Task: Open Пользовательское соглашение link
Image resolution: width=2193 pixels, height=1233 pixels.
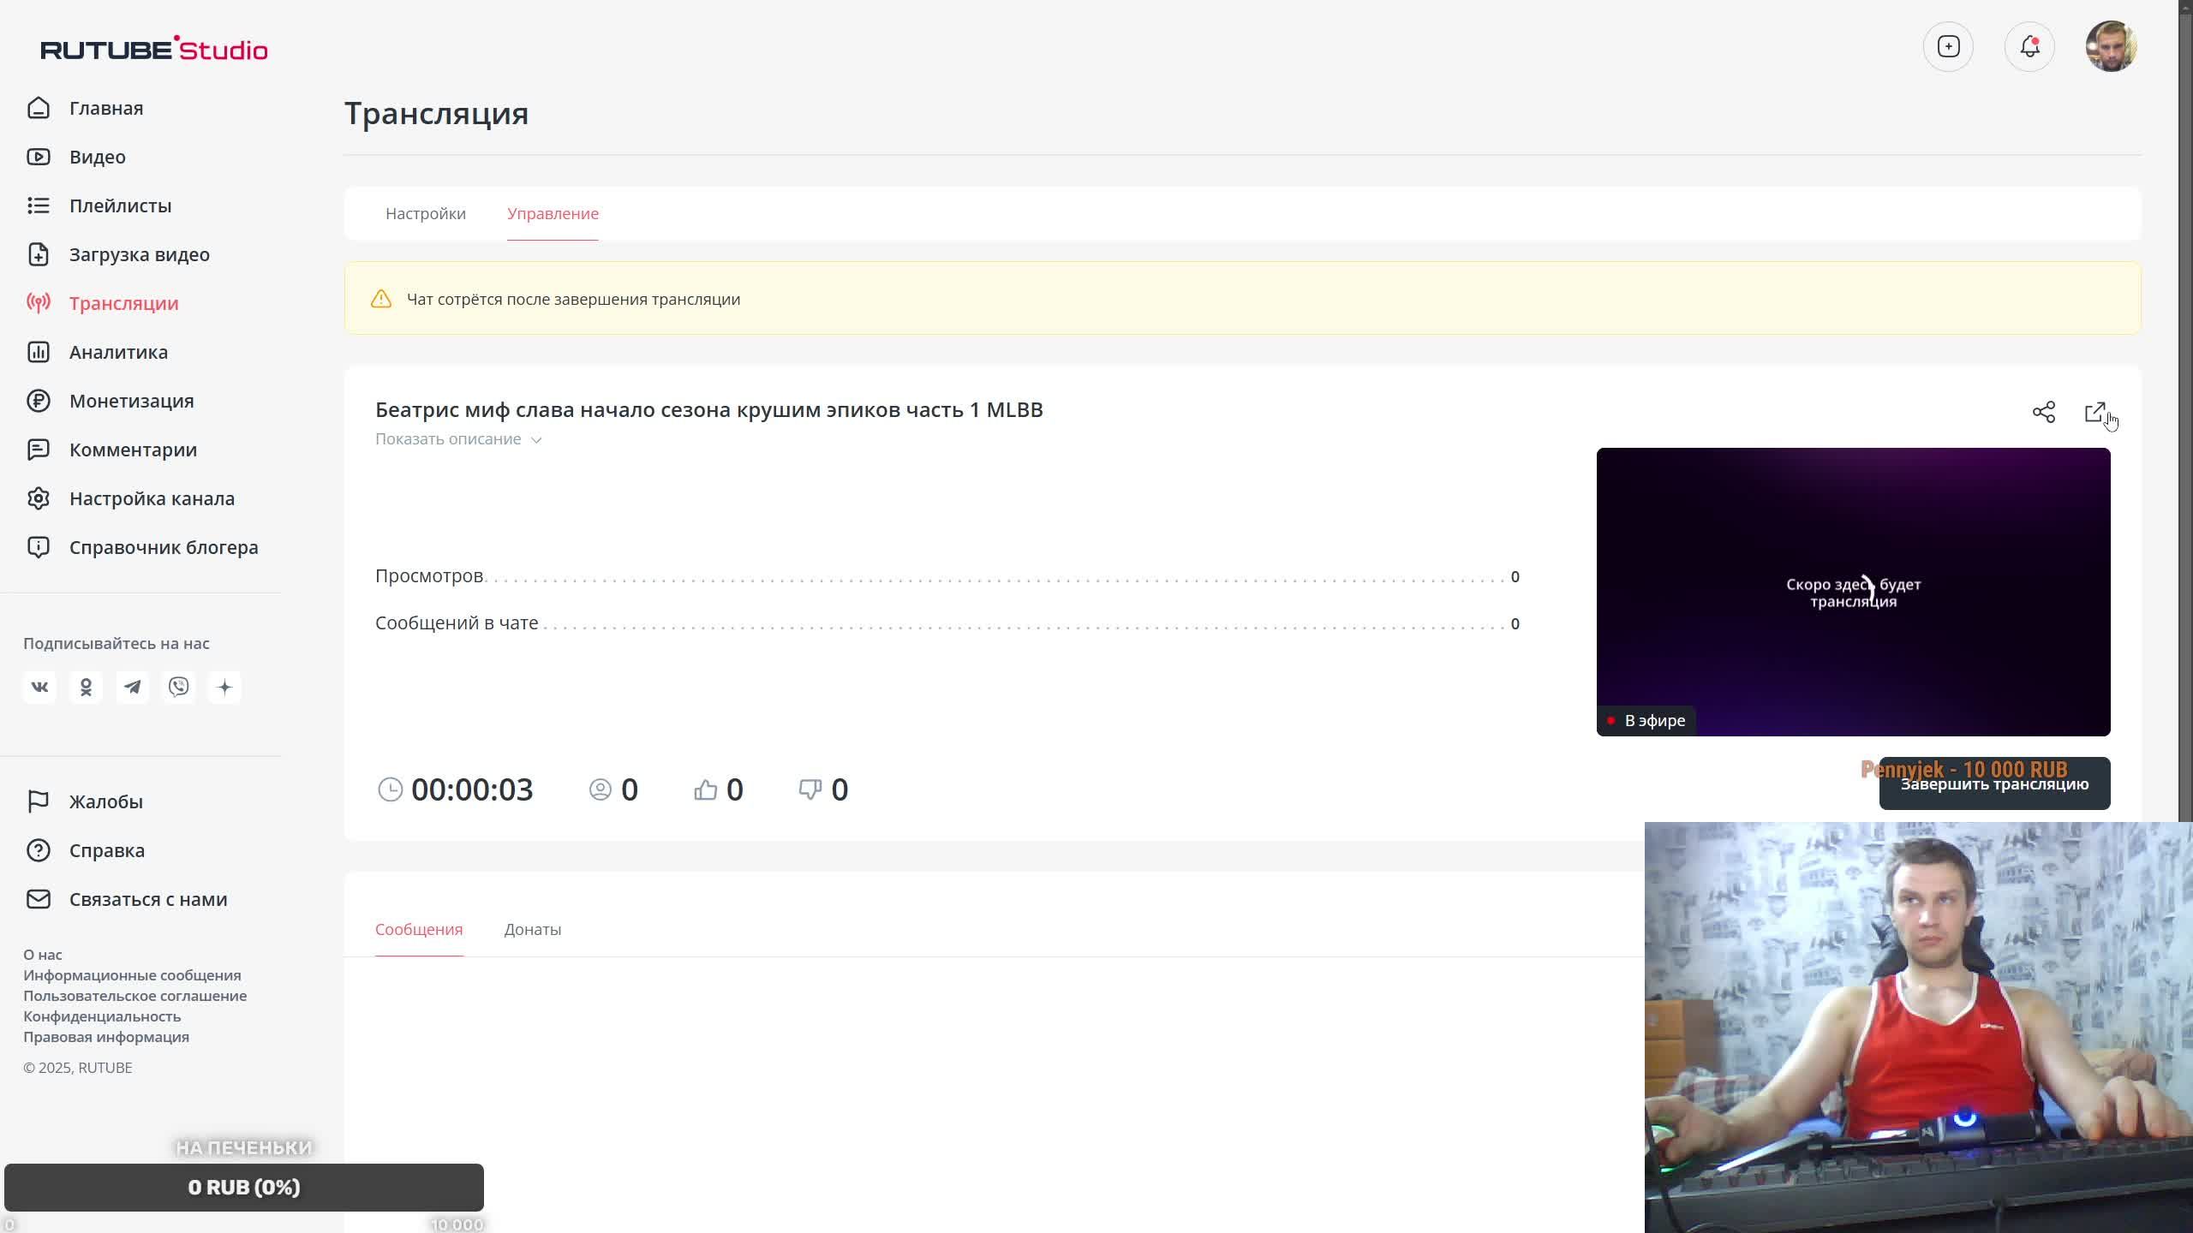Action: coord(134,996)
